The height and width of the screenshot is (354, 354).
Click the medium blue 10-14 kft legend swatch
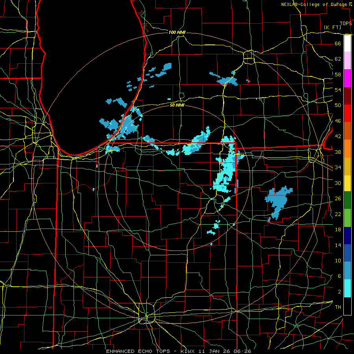click(x=347, y=253)
